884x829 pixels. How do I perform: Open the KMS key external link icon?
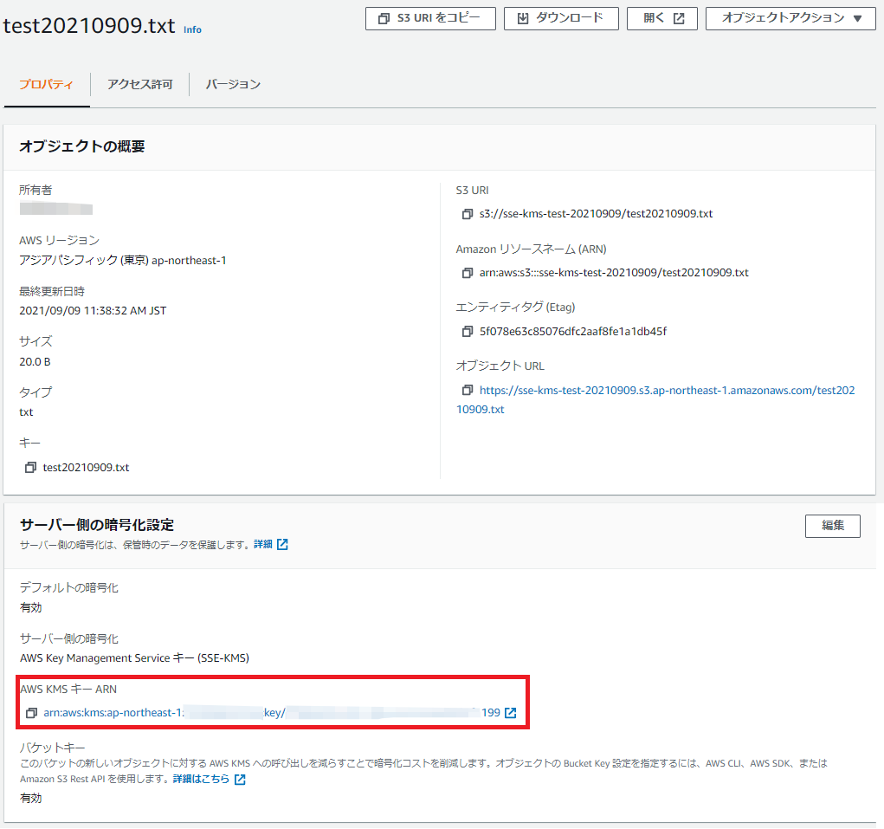tap(510, 712)
